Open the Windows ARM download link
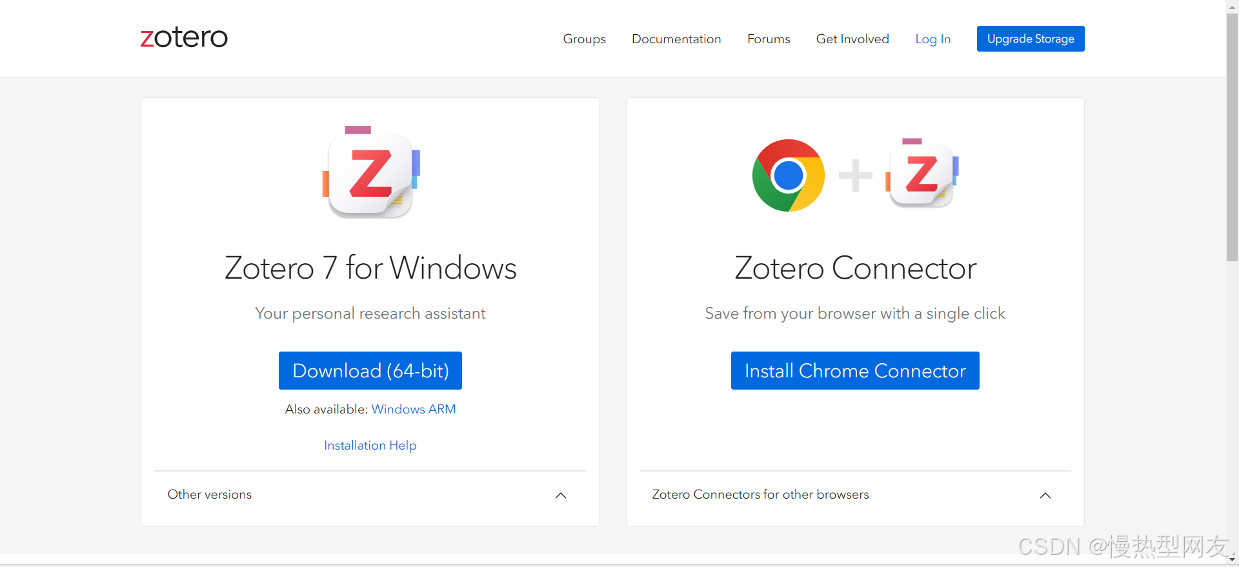The image size is (1239, 567). point(414,409)
